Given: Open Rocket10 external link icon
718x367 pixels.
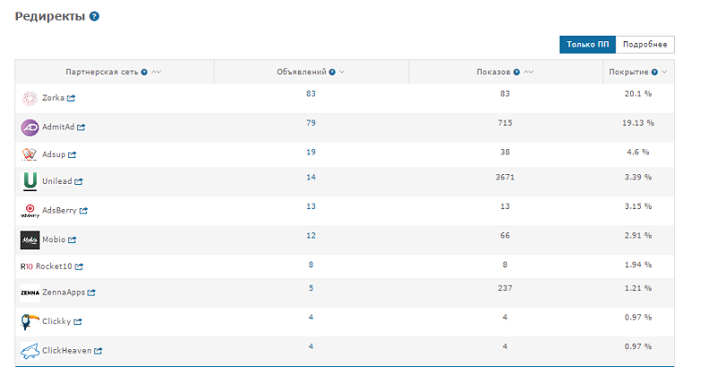Looking at the screenshot, I should point(79,267).
